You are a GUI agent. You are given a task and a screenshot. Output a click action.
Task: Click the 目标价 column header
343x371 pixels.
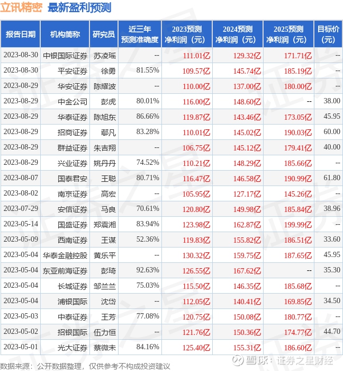click(328, 34)
